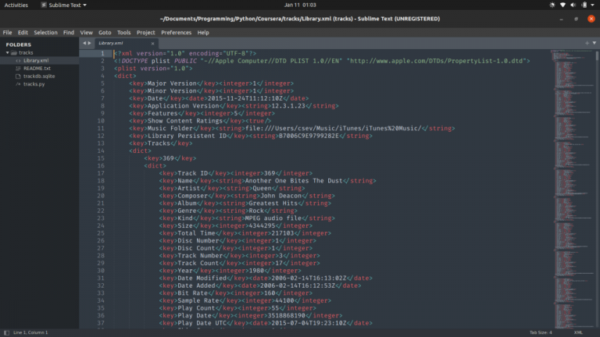The height and width of the screenshot is (337, 600).
Task: Click the apple.com DTD URL on line 2
Action: 438,61
